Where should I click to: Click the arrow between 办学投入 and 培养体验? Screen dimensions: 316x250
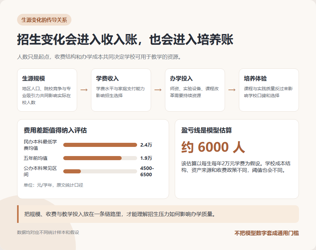tap(232, 90)
